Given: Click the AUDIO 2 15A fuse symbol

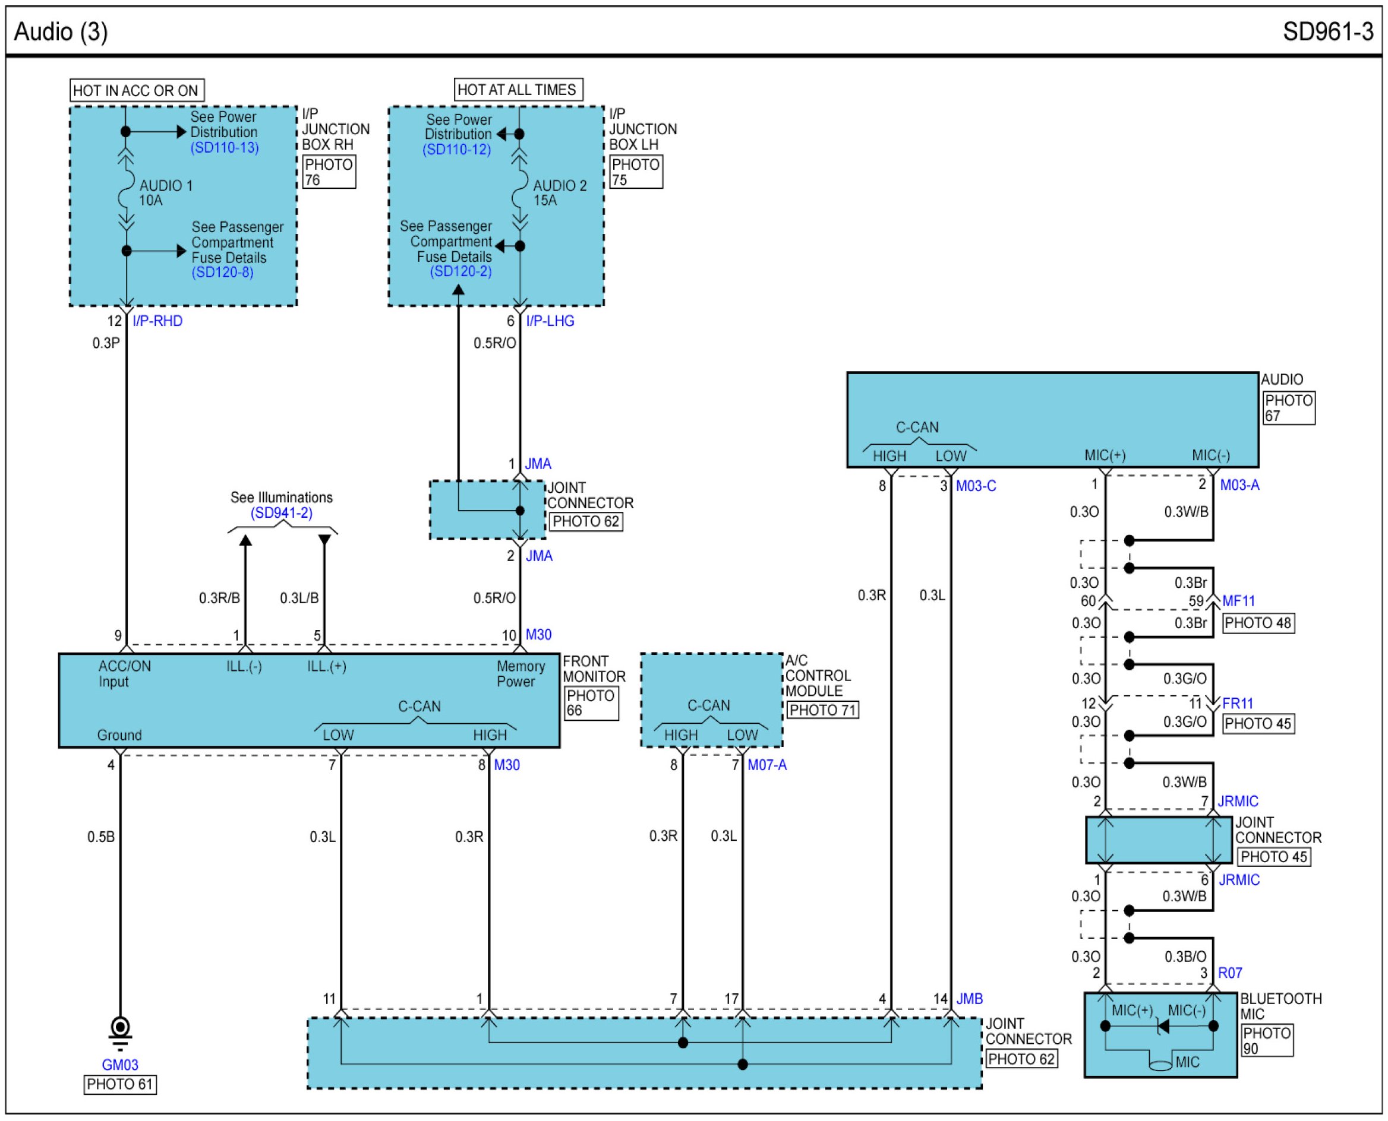Looking at the screenshot, I should coord(519,190).
